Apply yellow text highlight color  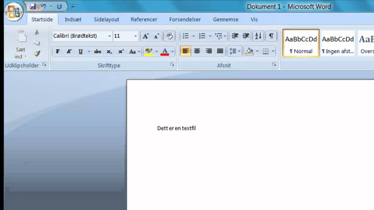pyautogui.click(x=149, y=52)
